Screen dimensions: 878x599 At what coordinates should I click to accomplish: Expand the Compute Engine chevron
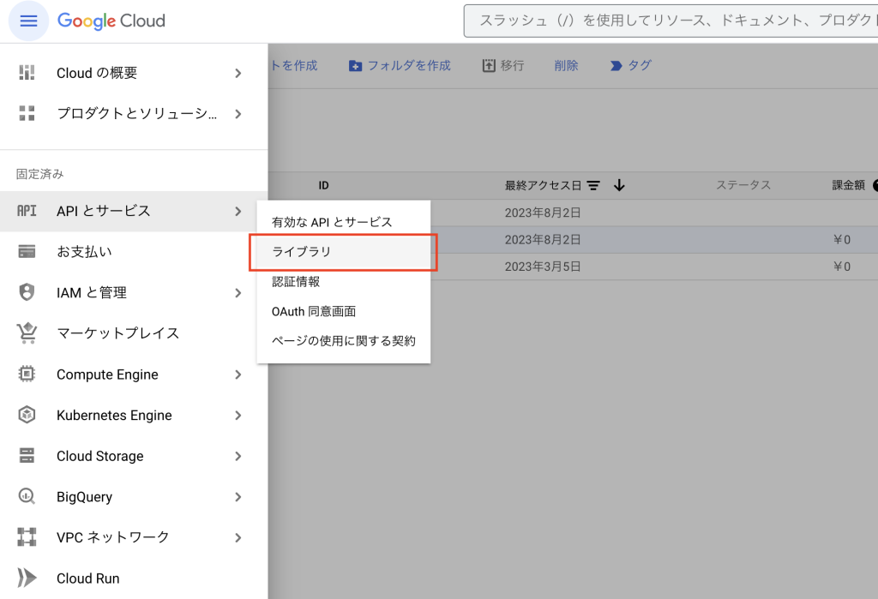[238, 374]
